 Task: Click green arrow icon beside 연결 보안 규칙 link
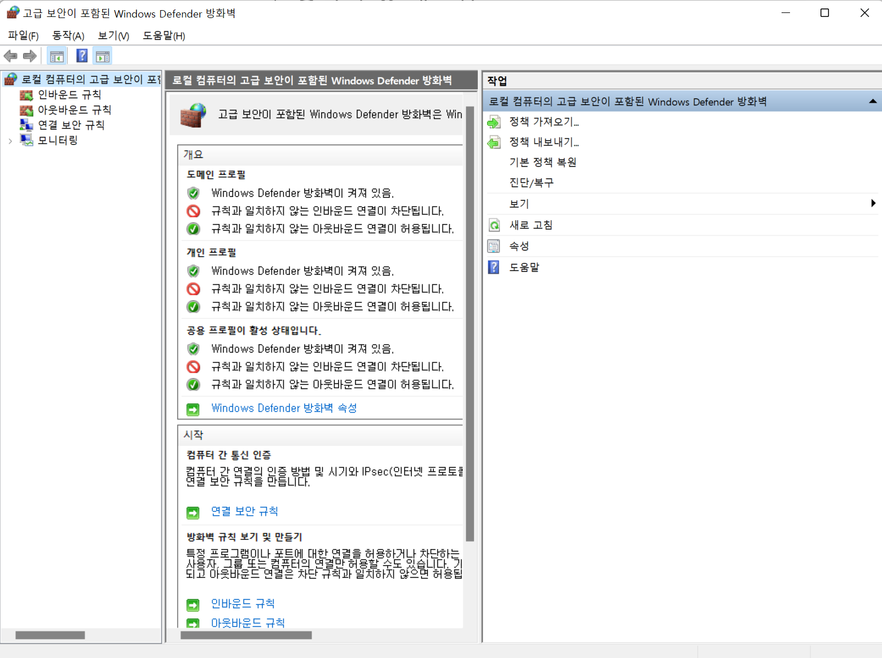click(193, 512)
